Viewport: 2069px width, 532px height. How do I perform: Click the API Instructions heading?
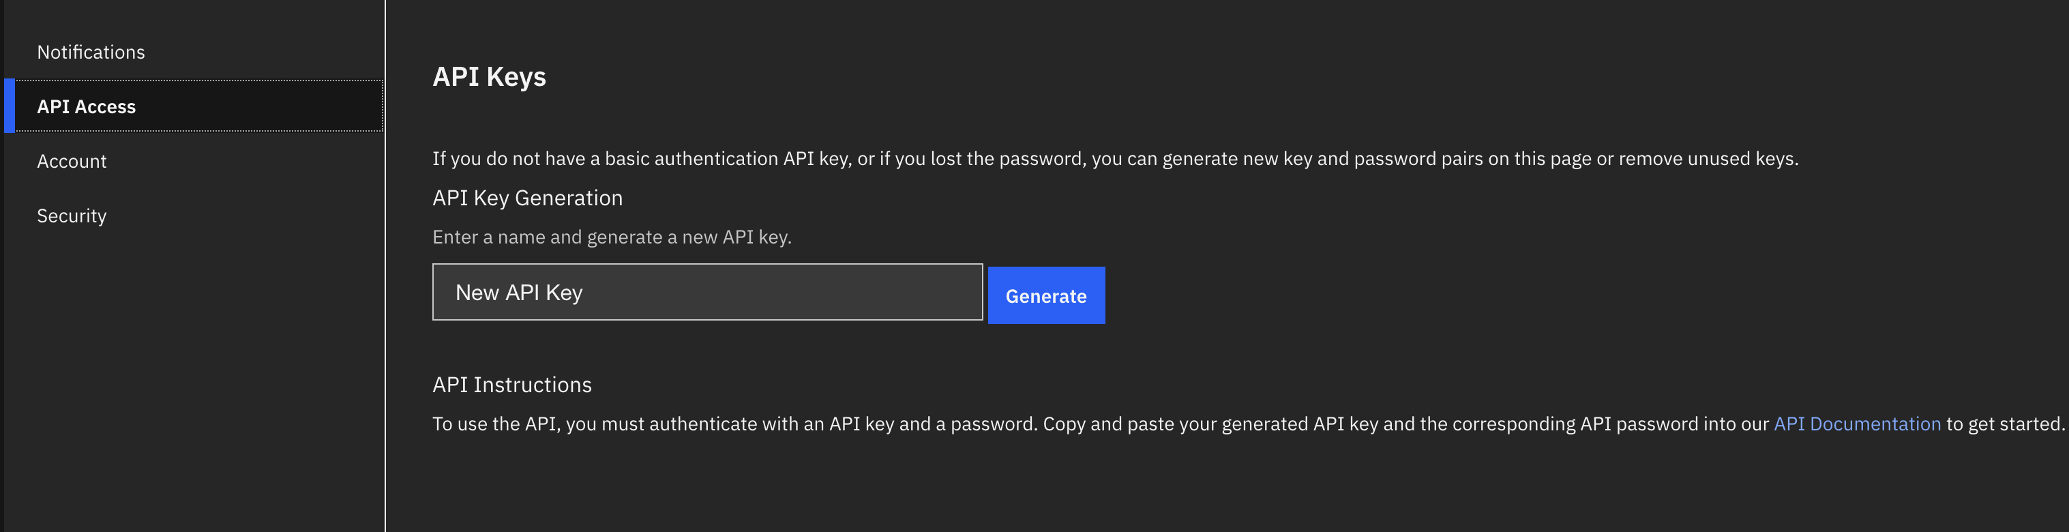click(x=511, y=384)
